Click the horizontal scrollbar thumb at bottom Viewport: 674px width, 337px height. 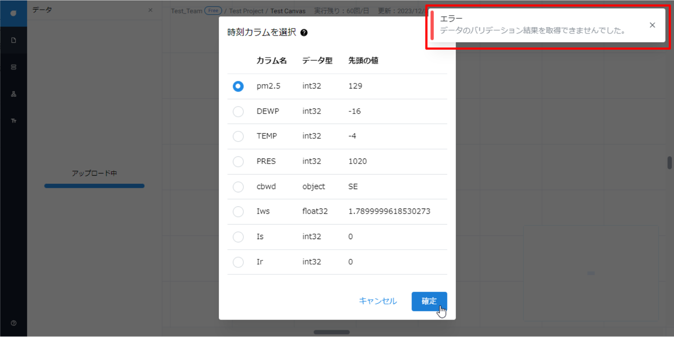pos(331,332)
